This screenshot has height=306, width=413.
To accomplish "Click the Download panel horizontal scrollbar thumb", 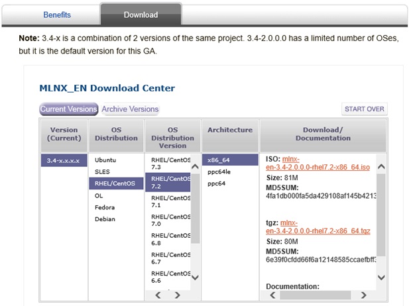I will 316,295.
